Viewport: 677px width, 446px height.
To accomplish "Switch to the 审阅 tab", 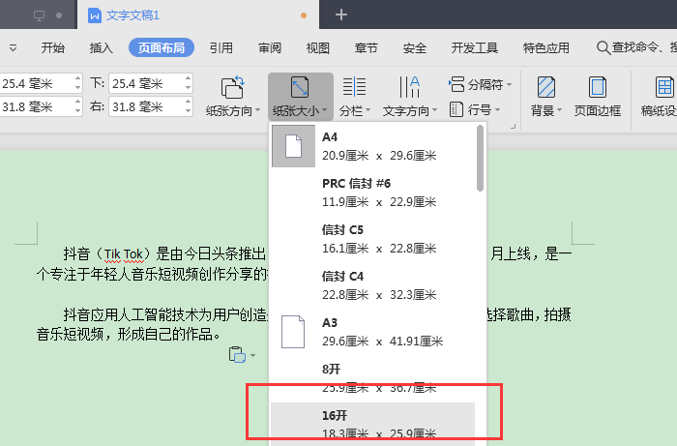I will click(x=270, y=47).
